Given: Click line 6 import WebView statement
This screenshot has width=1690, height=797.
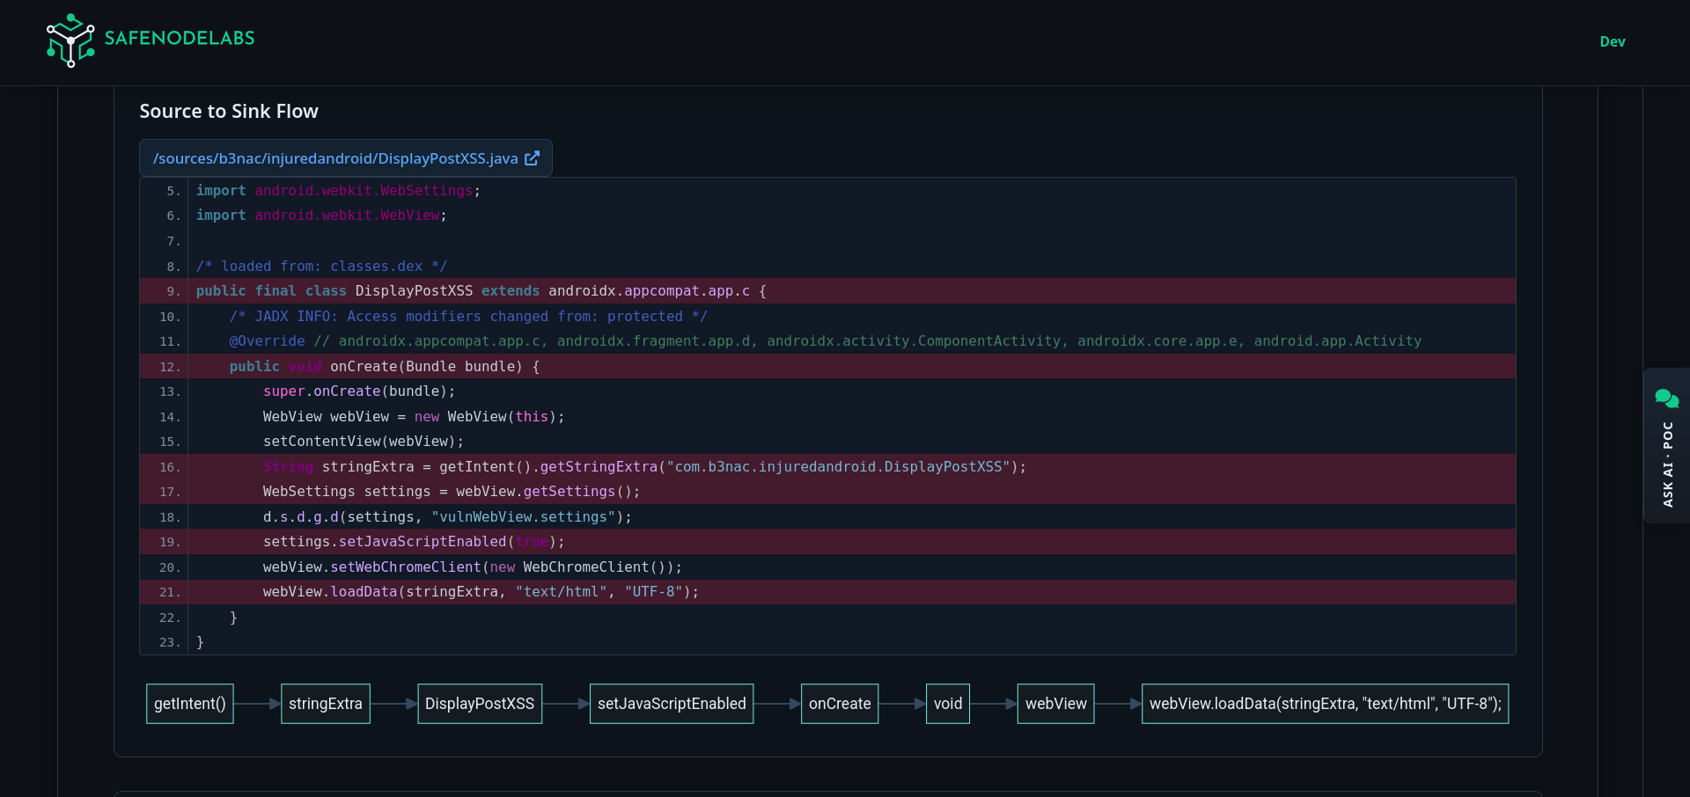Looking at the screenshot, I should coord(321,216).
